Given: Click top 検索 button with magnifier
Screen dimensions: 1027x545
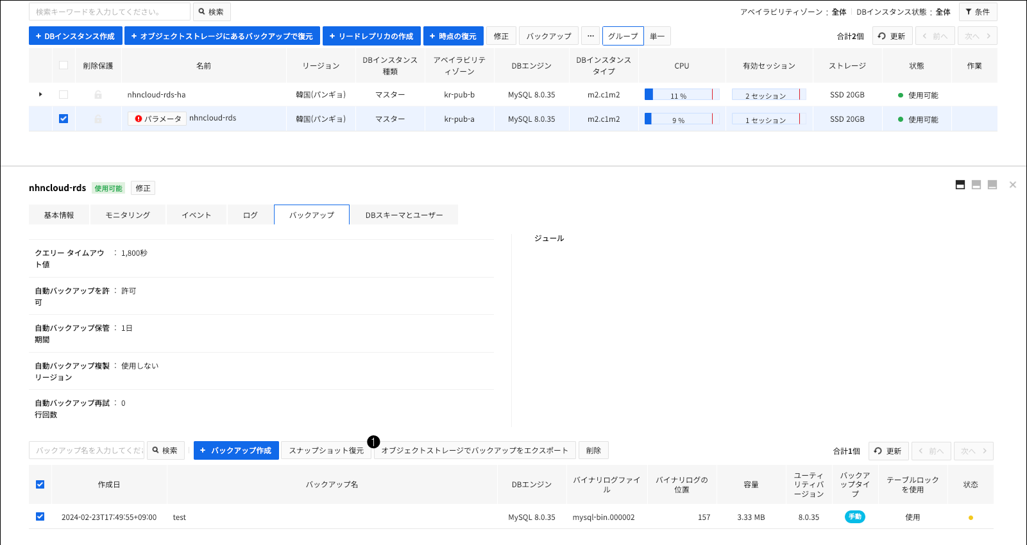Looking at the screenshot, I should coord(212,12).
